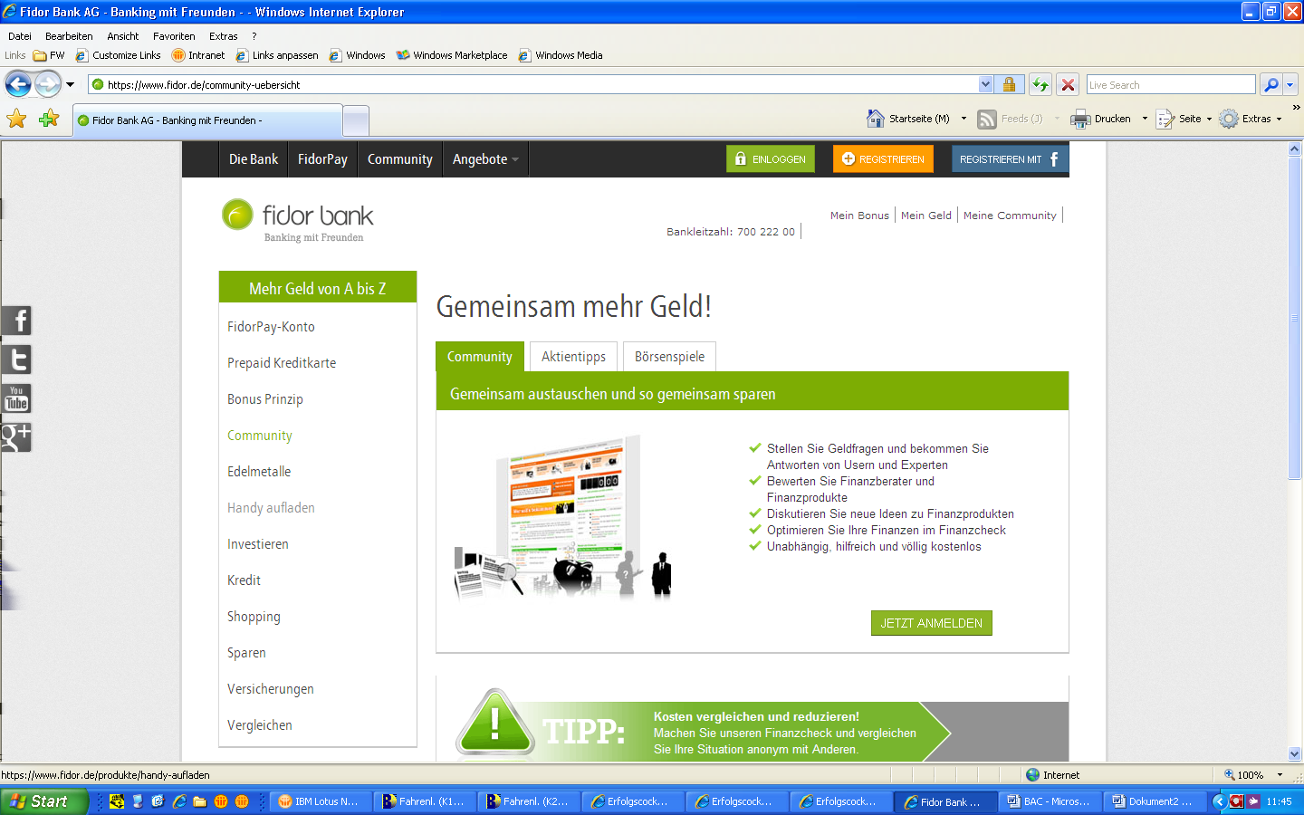Click the browser Forward arrow button

pyautogui.click(x=47, y=84)
